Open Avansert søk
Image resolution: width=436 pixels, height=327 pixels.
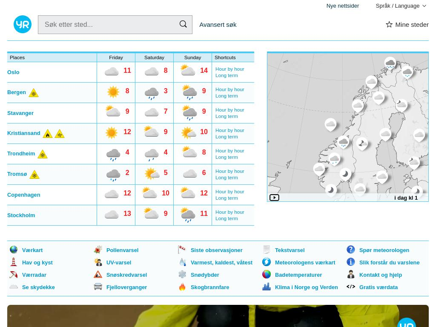point(218,25)
